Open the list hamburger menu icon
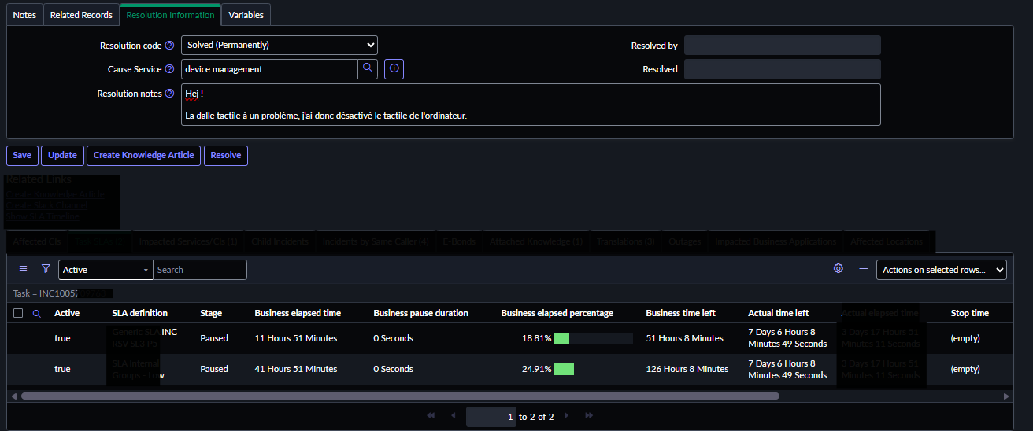The image size is (1033, 431). tap(23, 269)
